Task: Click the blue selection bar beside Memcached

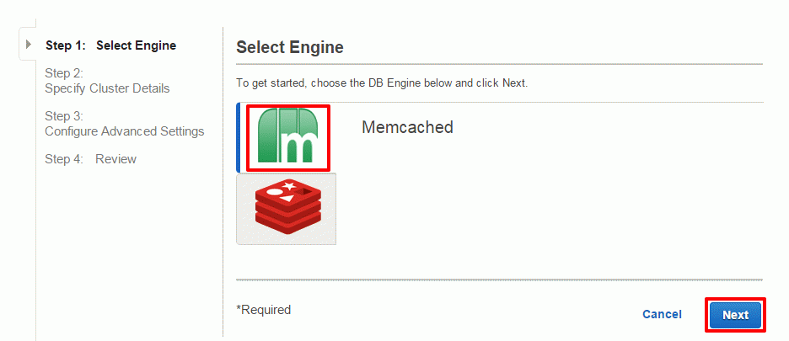Action: 239,138
